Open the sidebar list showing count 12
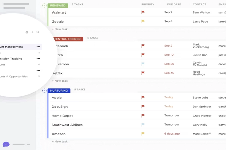The image size is (226, 150). pos(20,53)
